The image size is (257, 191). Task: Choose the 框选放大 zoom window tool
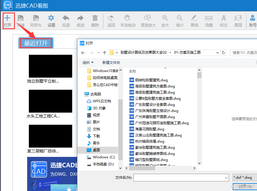click(148, 18)
